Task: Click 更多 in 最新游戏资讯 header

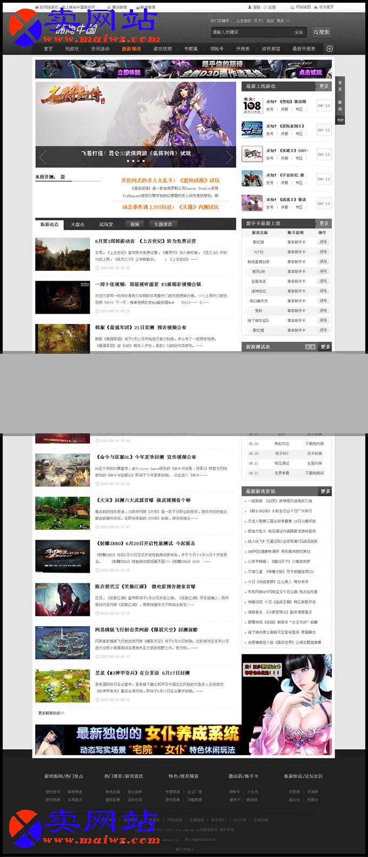Action: click(325, 491)
